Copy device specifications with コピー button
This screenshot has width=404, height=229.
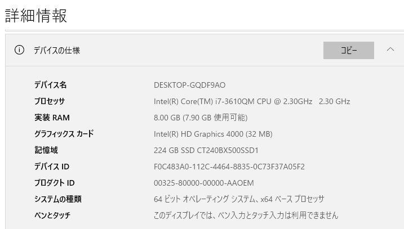(x=349, y=50)
